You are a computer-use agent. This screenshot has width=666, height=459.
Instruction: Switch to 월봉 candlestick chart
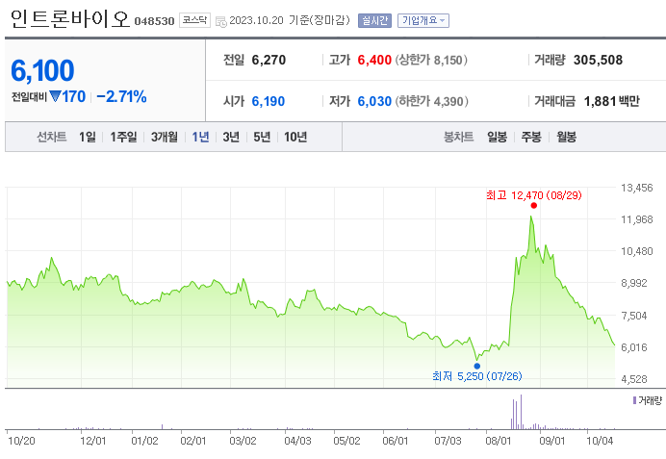click(x=566, y=137)
